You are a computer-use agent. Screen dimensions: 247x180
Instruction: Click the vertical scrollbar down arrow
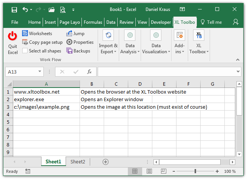coord(239,154)
